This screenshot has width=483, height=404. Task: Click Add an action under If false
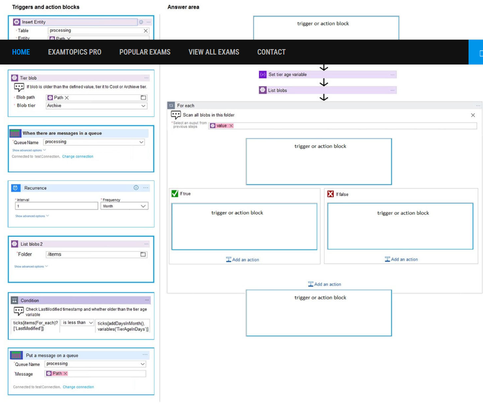pyautogui.click(x=401, y=260)
